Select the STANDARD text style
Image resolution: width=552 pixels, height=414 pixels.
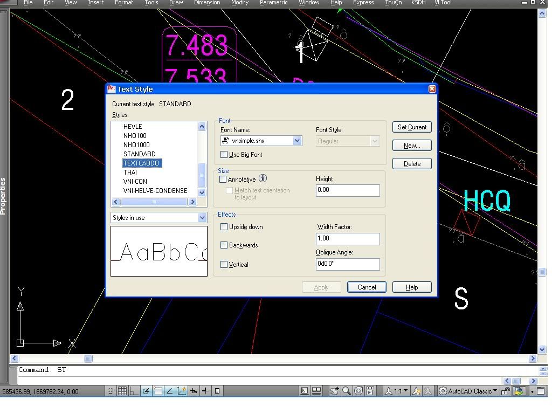[140, 154]
